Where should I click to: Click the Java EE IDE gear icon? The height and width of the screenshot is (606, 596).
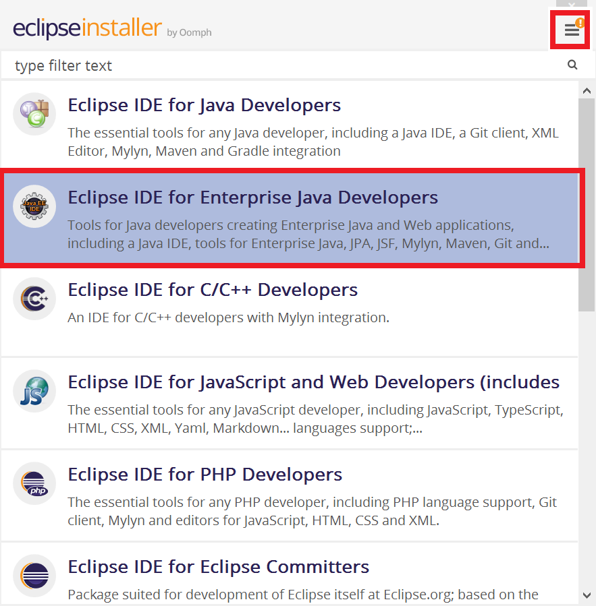coord(34,206)
